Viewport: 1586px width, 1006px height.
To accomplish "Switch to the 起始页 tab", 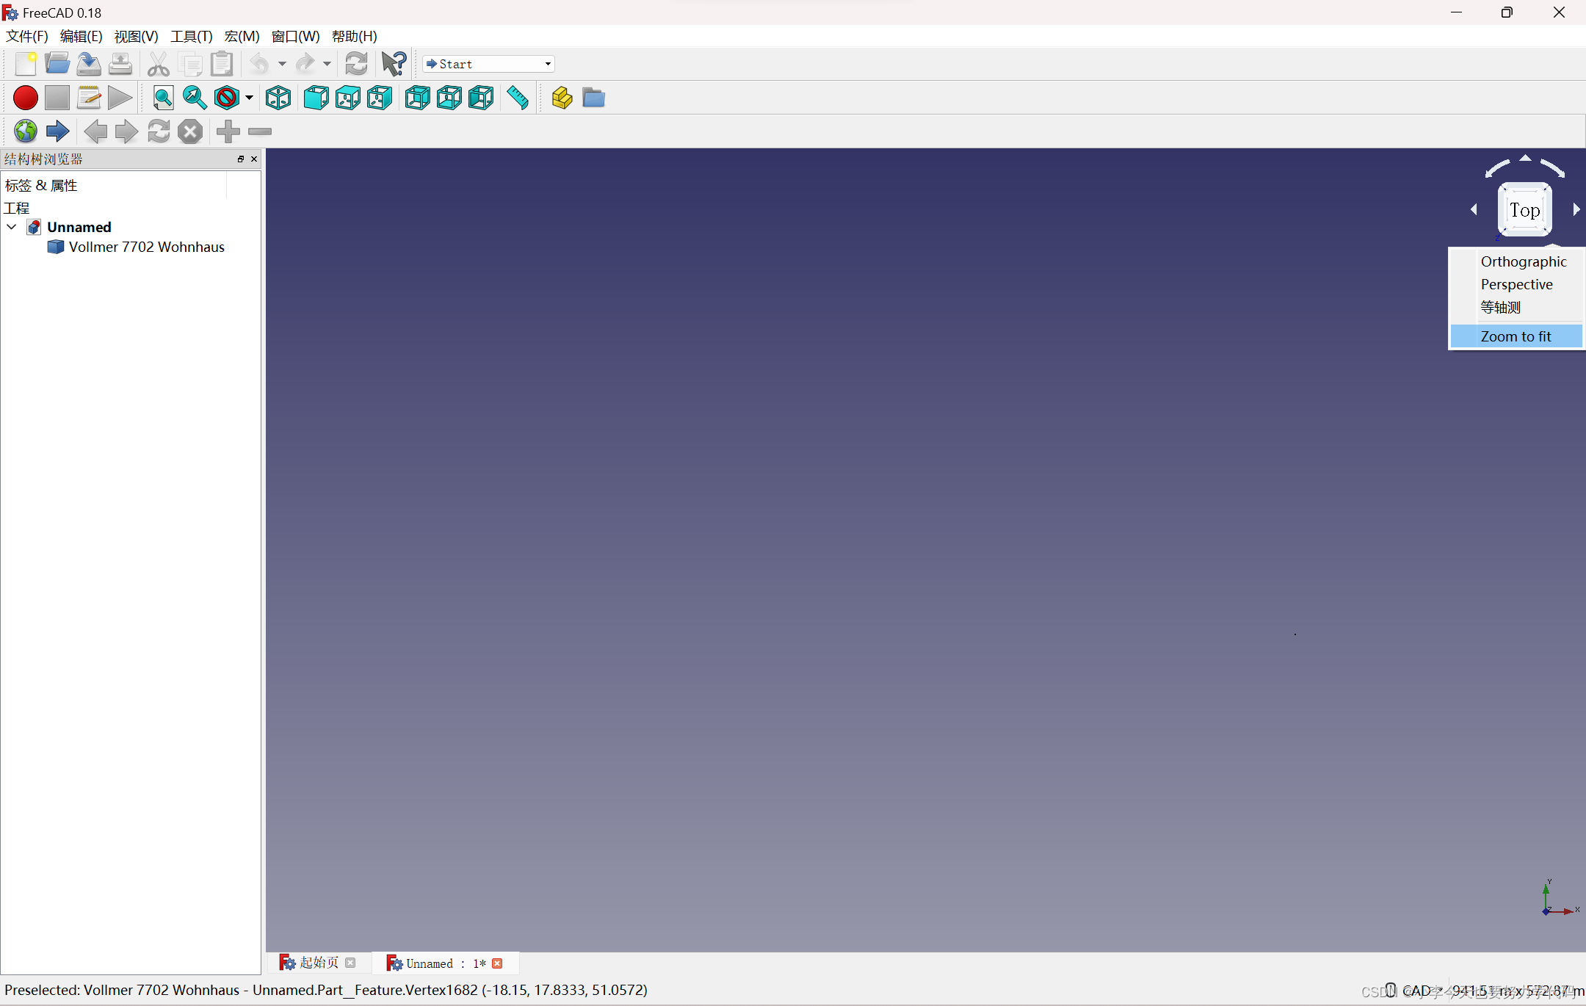I will pyautogui.click(x=319, y=963).
